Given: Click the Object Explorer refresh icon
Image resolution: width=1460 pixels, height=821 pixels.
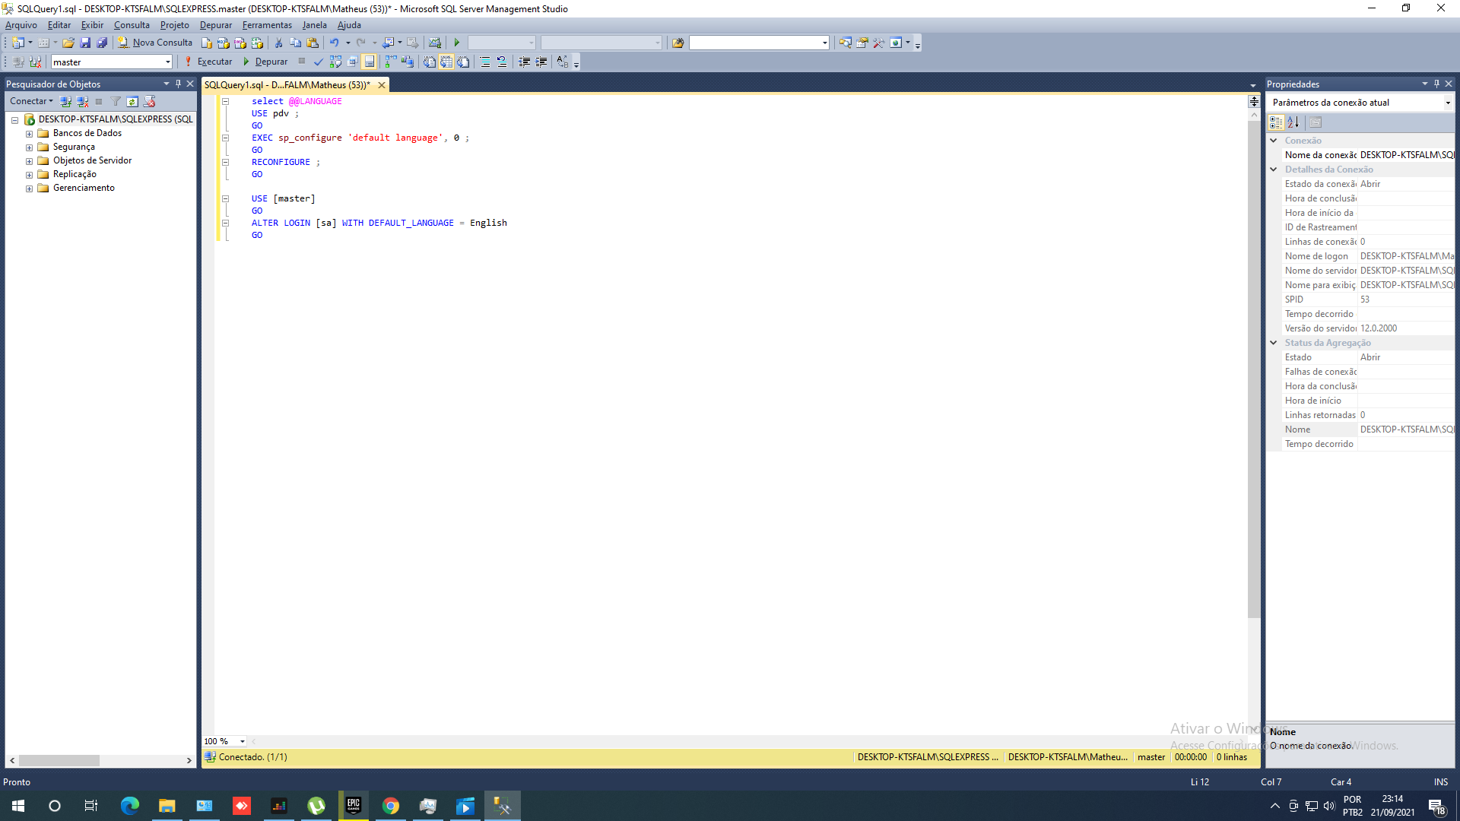Looking at the screenshot, I should (x=132, y=101).
